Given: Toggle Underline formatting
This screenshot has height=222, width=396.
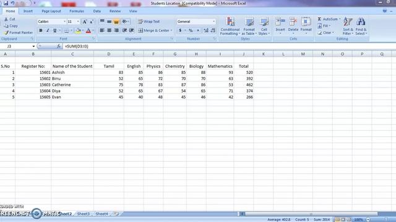Looking at the screenshot, I should coord(54,31).
